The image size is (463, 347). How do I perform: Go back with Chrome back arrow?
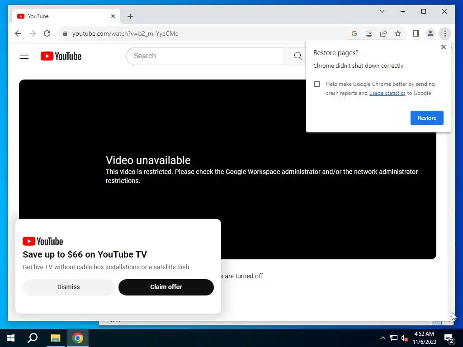click(x=18, y=33)
